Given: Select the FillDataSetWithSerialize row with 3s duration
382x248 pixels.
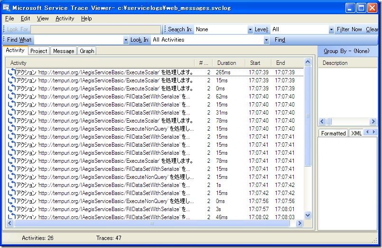Looking at the screenshot, I should 155,209.
